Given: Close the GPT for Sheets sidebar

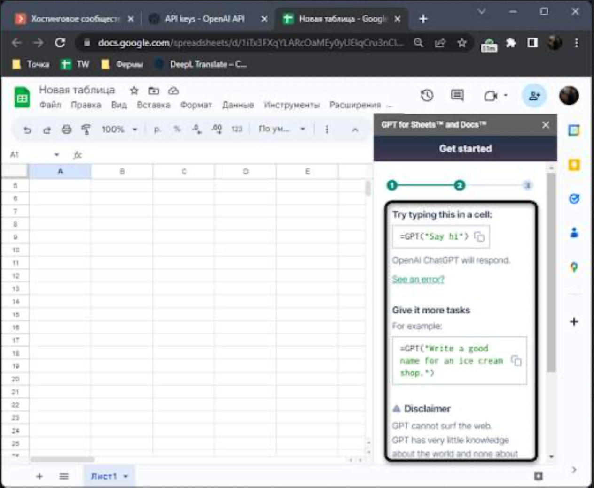Looking at the screenshot, I should click(x=546, y=125).
